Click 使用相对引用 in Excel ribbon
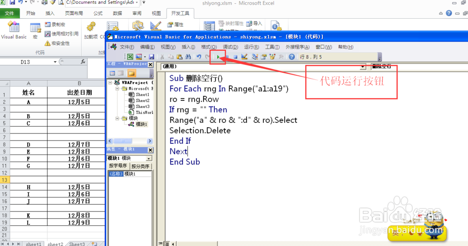 pos(61,34)
